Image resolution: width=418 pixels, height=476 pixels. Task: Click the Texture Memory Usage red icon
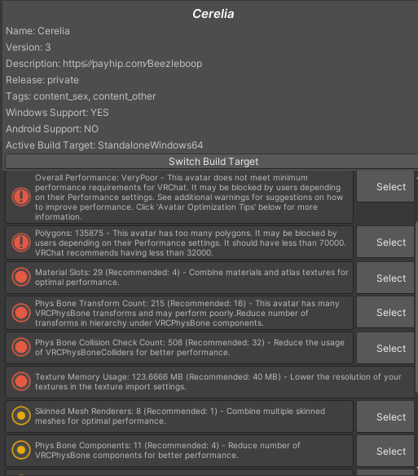[x=21, y=381]
